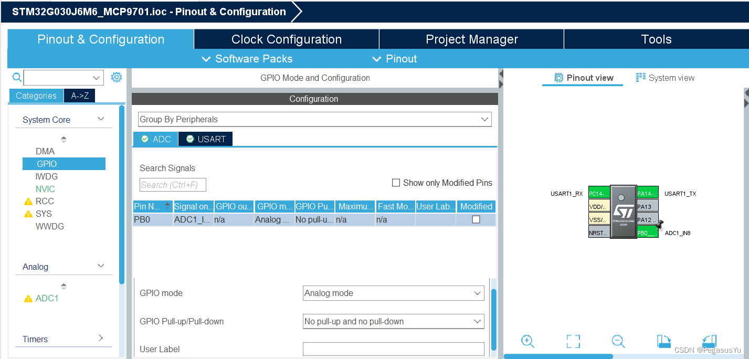
Task: Open the GPIO mode Analog mode dropdown
Action: 394,293
